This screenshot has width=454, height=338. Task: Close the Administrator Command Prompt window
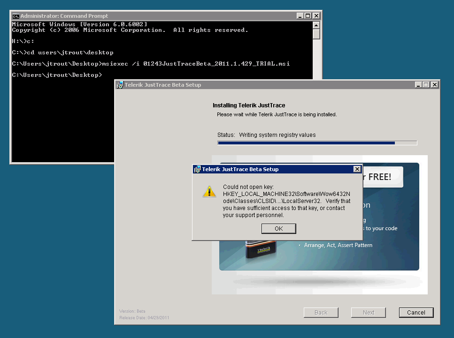(x=316, y=16)
